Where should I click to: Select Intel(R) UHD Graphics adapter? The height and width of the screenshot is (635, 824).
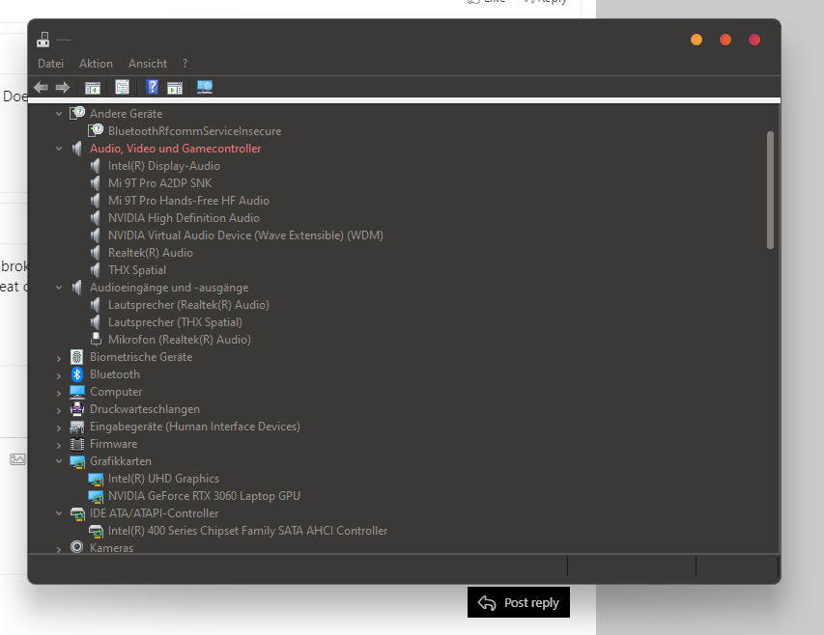click(163, 479)
